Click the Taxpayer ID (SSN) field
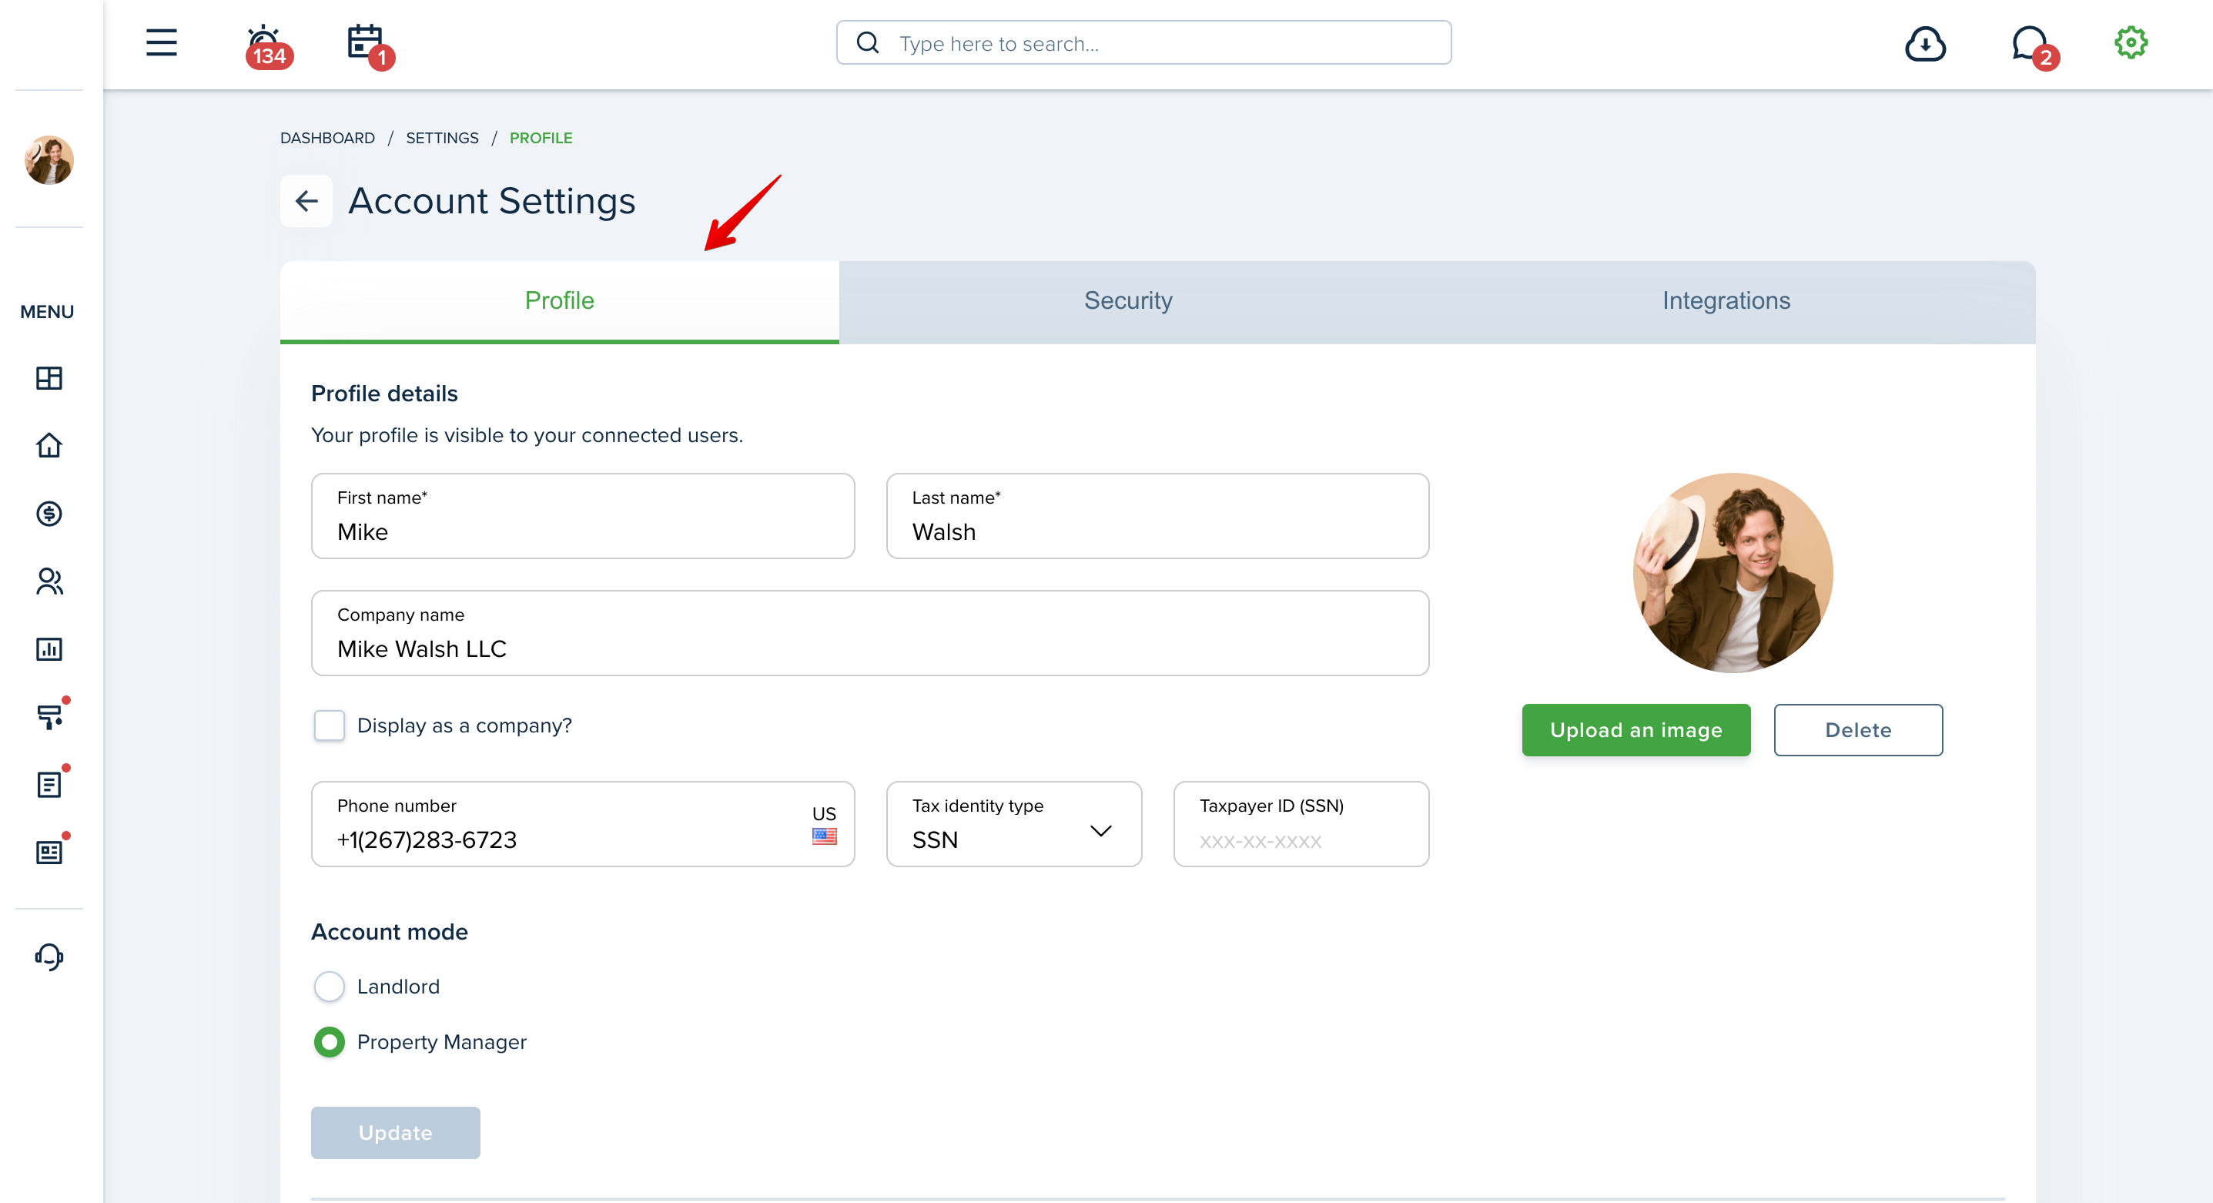 coord(1301,824)
